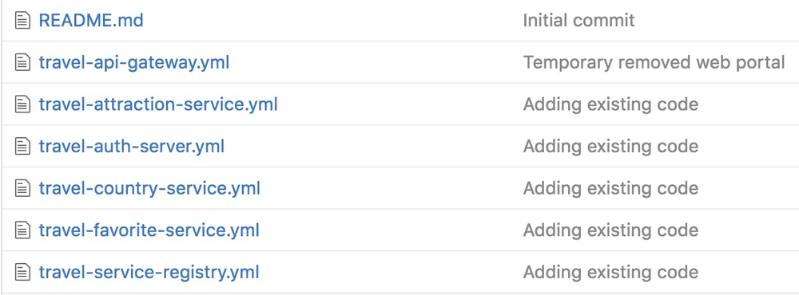Open the Temporary removed web portal commit
The width and height of the screenshot is (799, 295).
[x=654, y=62]
